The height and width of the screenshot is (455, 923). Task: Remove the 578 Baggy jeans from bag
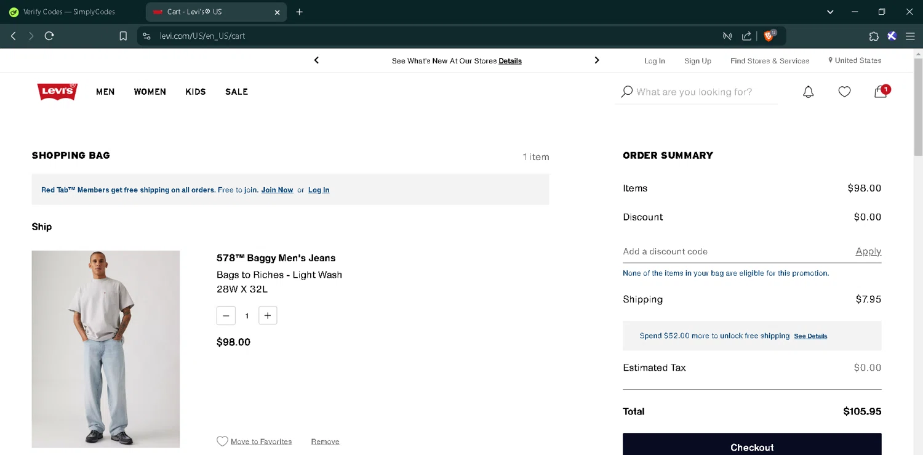[325, 441]
